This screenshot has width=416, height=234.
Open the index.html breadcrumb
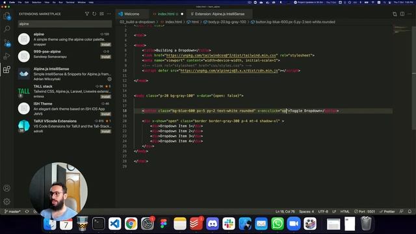tap(172, 22)
